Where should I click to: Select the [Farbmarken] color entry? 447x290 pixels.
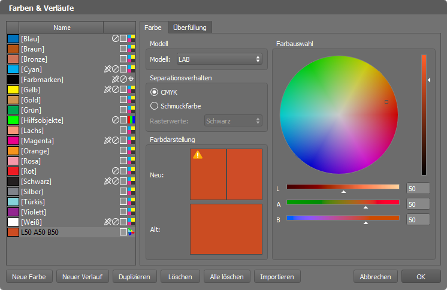71,79
